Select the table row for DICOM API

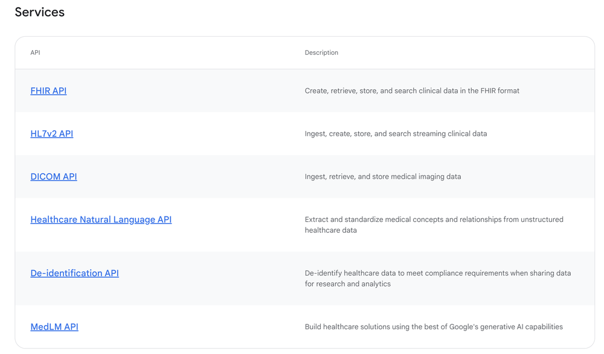(181, 177)
